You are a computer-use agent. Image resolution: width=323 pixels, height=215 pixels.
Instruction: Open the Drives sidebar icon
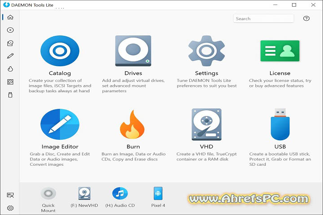10,43
